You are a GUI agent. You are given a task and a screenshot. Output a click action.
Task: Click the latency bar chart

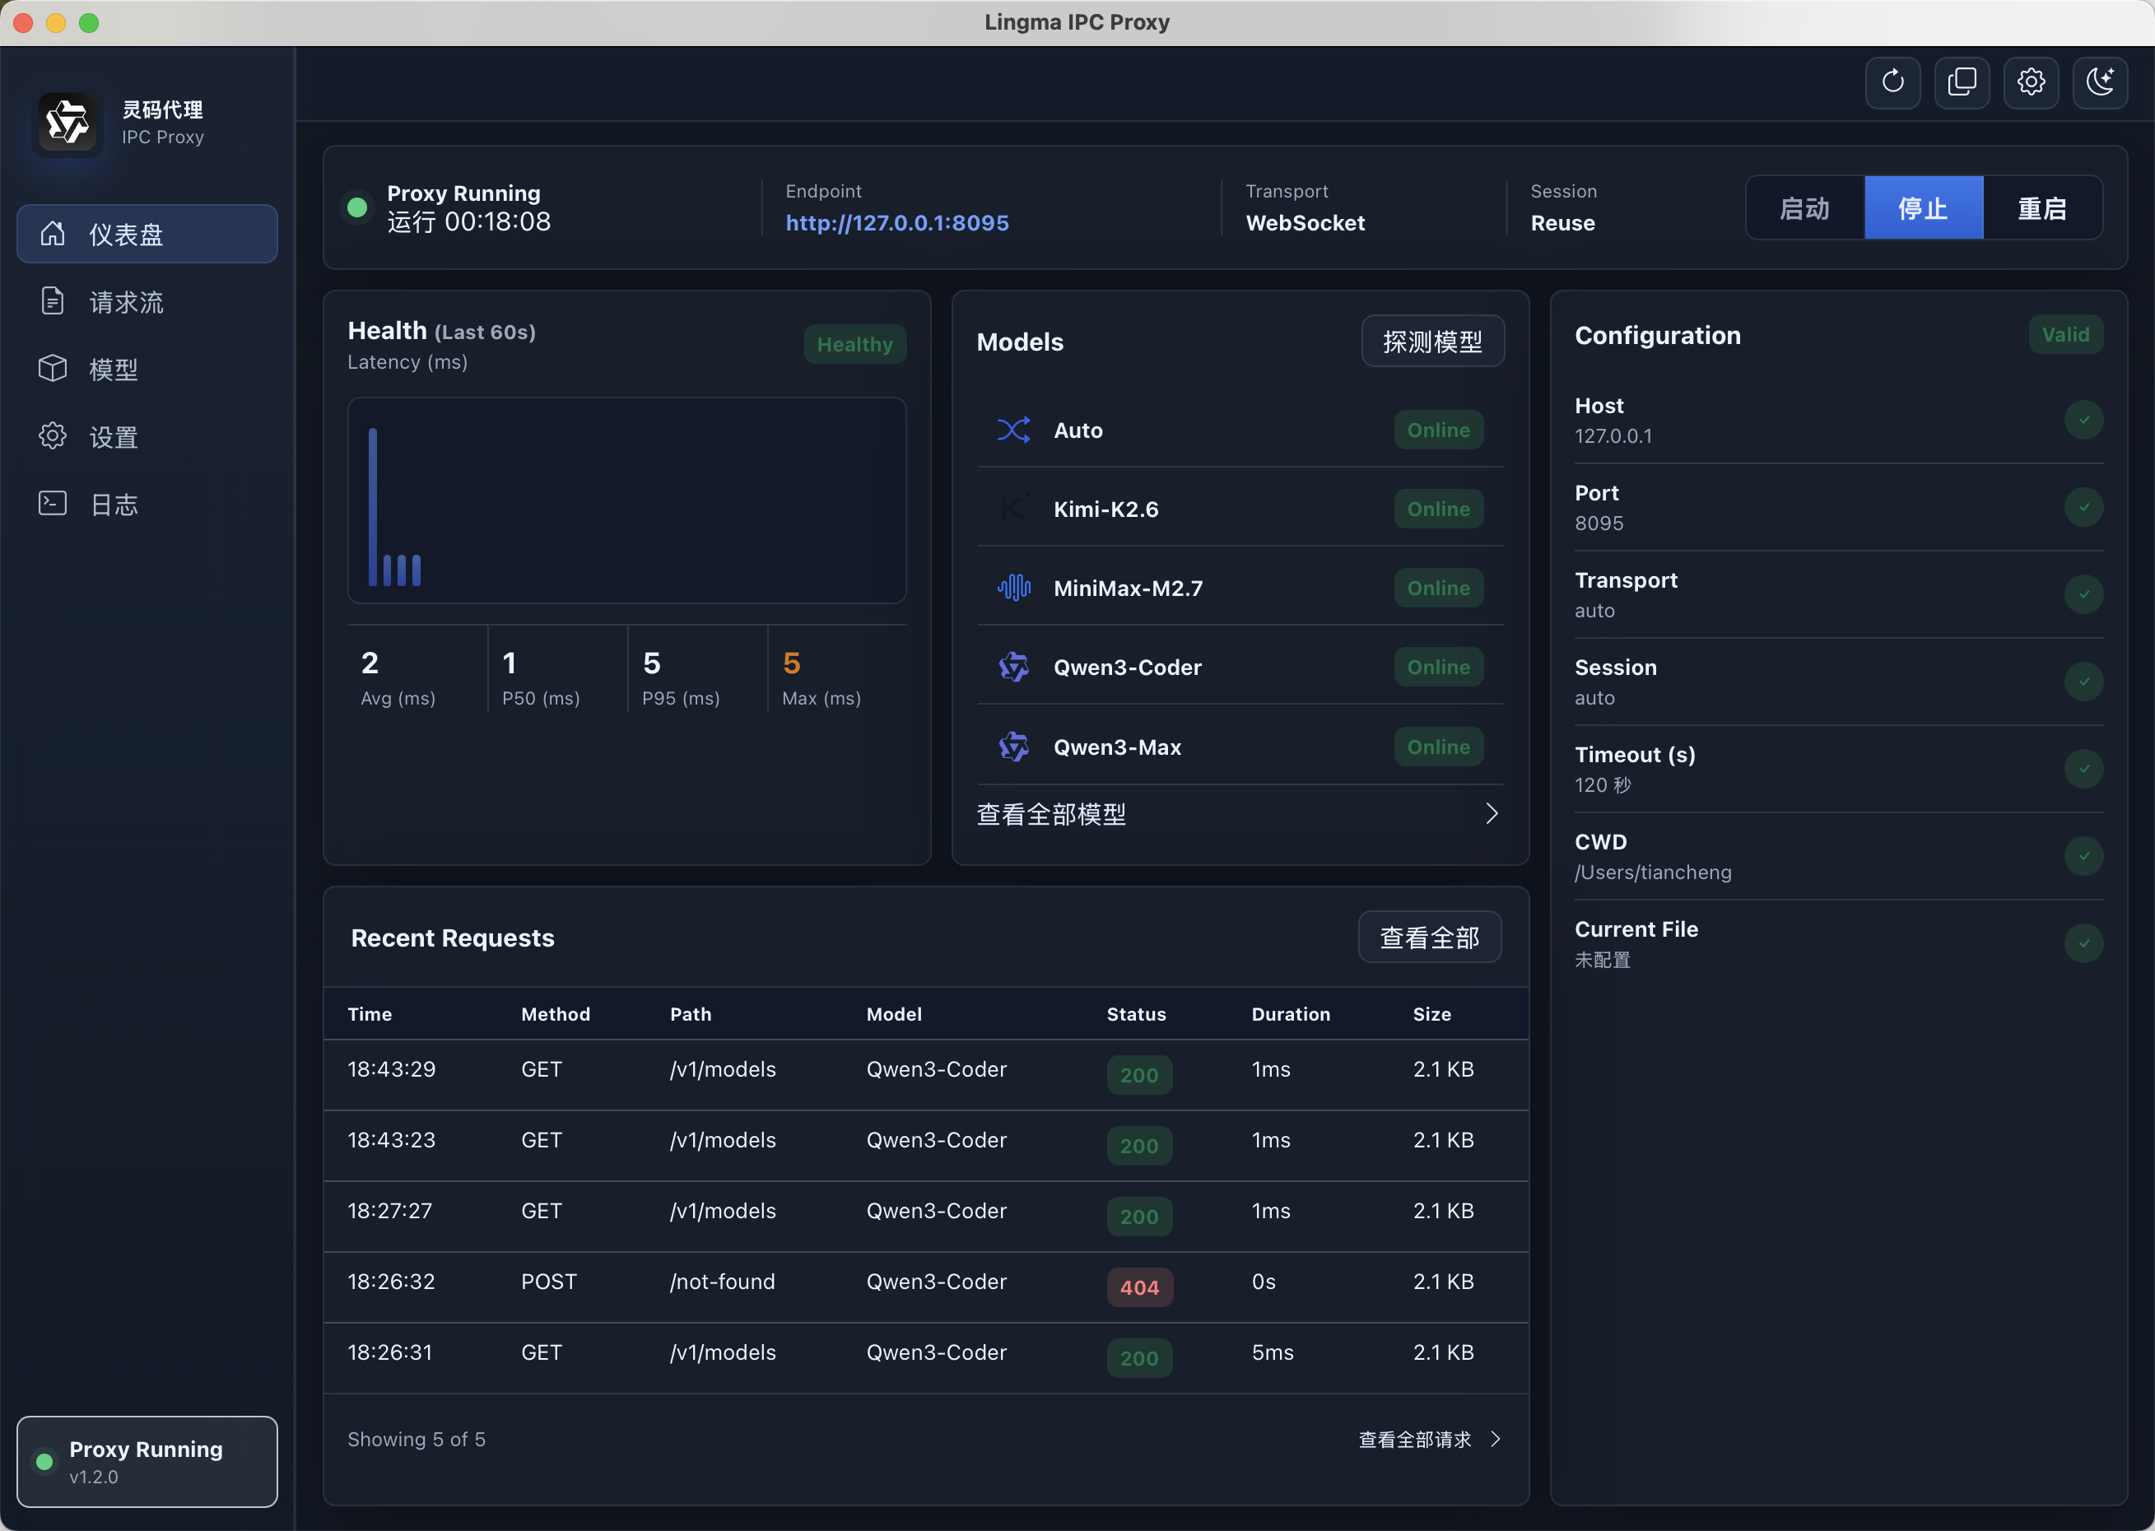(x=627, y=500)
